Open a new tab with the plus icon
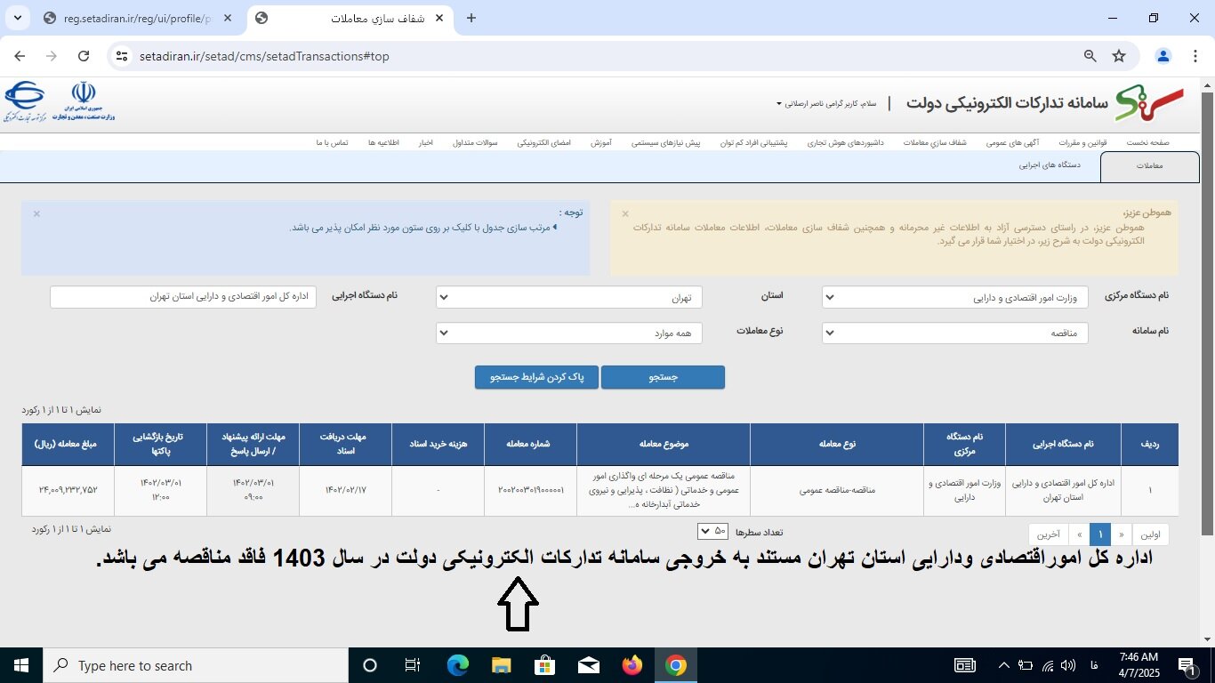Viewport: 1215px width, 683px height. 471,18
